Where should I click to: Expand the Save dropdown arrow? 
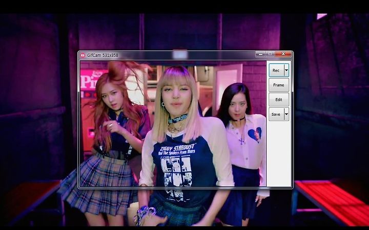(286, 114)
